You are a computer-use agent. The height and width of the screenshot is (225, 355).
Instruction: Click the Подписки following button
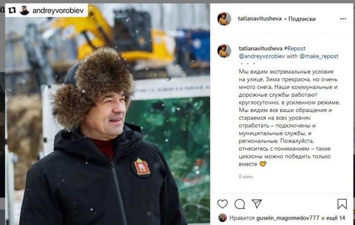302,19
